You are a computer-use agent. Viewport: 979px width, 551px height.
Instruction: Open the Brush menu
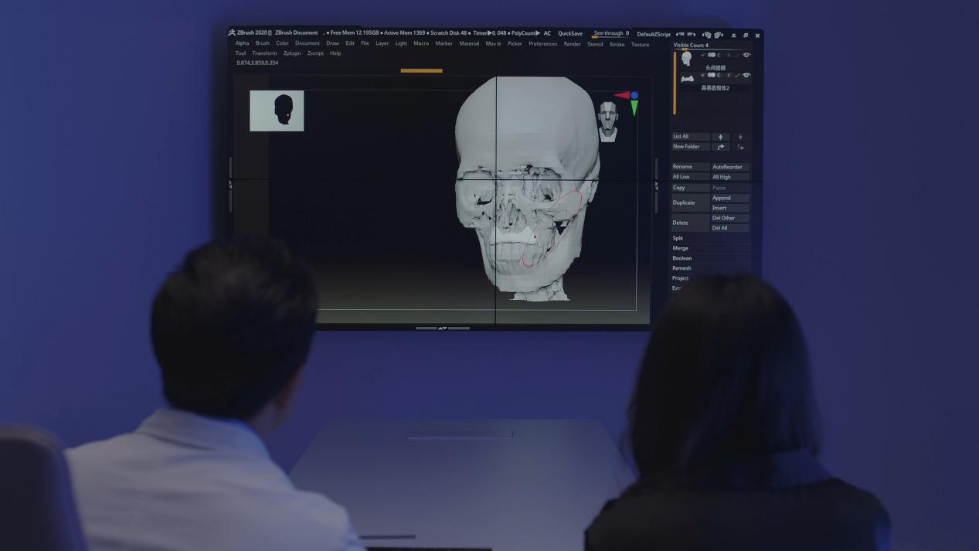coord(263,43)
